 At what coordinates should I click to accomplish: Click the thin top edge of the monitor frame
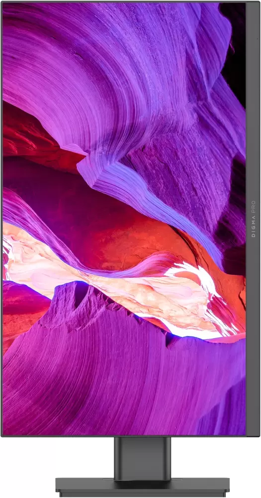pyautogui.click(x=130, y=2)
